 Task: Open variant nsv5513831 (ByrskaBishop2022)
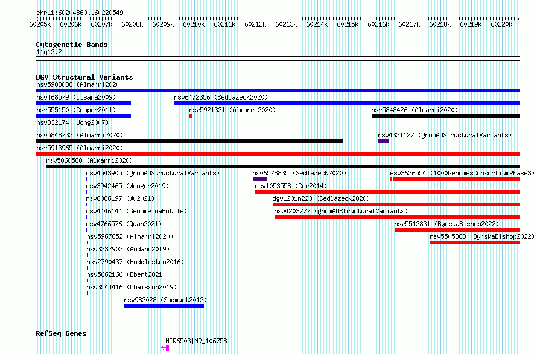[x=446, y=224]
